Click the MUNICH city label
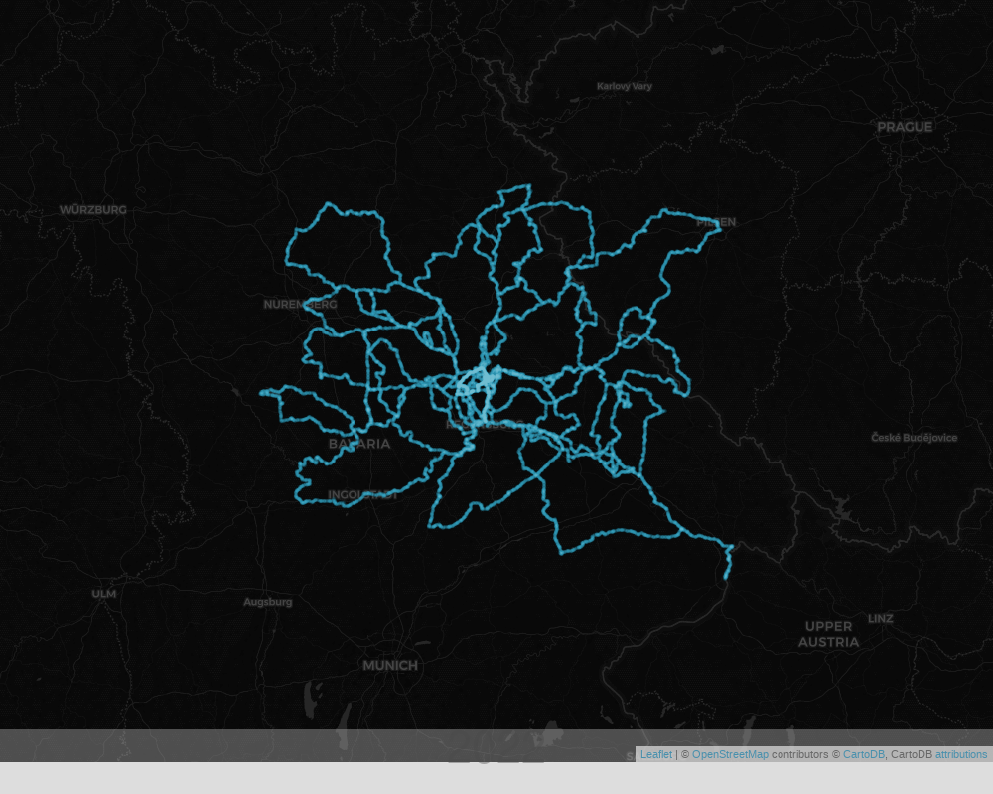 click(390, 665)
